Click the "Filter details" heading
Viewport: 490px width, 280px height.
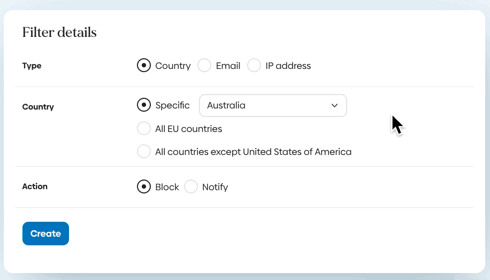tap(59, 33)
